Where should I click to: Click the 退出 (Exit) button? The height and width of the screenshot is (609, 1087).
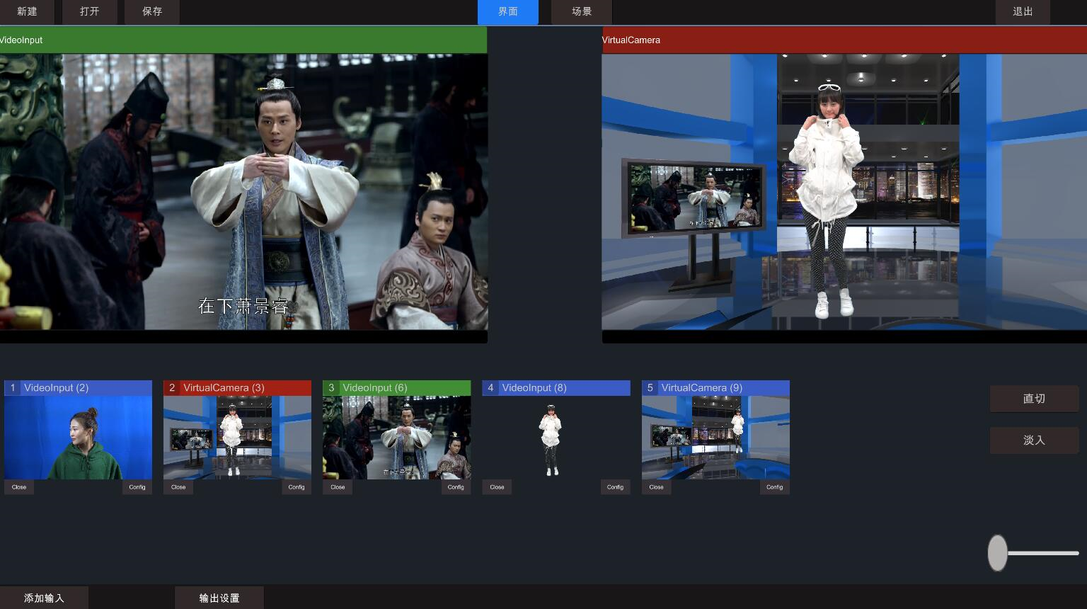pyautogui.click(x=1023, y=12)
